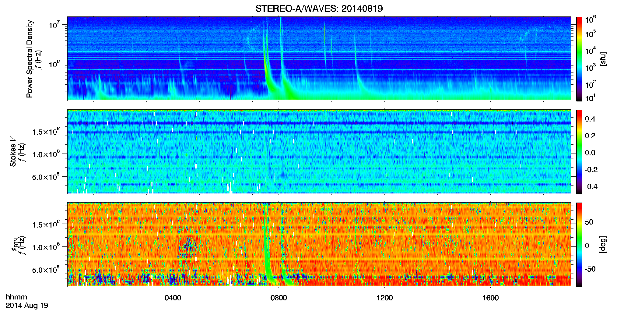
Task: Click the 0800 time tick label
Action: pos(279,298)
